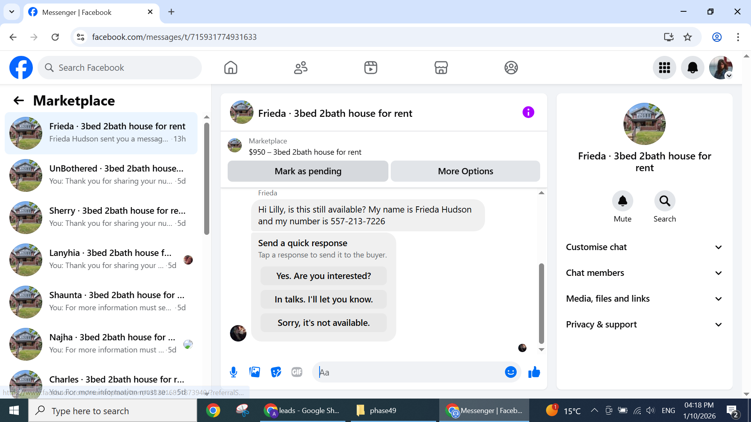751x422 pixels.
Task: Expand Customise chat section
Action: (644, 247)
